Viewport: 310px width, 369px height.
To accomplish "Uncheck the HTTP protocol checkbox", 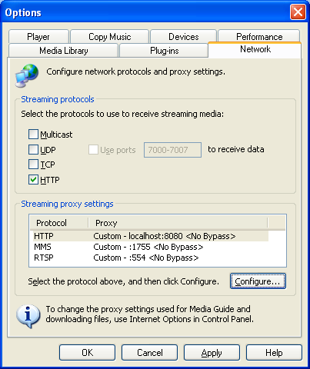I will 33,180.
